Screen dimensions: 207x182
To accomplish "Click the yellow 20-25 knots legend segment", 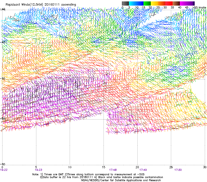I will (154, 3).
